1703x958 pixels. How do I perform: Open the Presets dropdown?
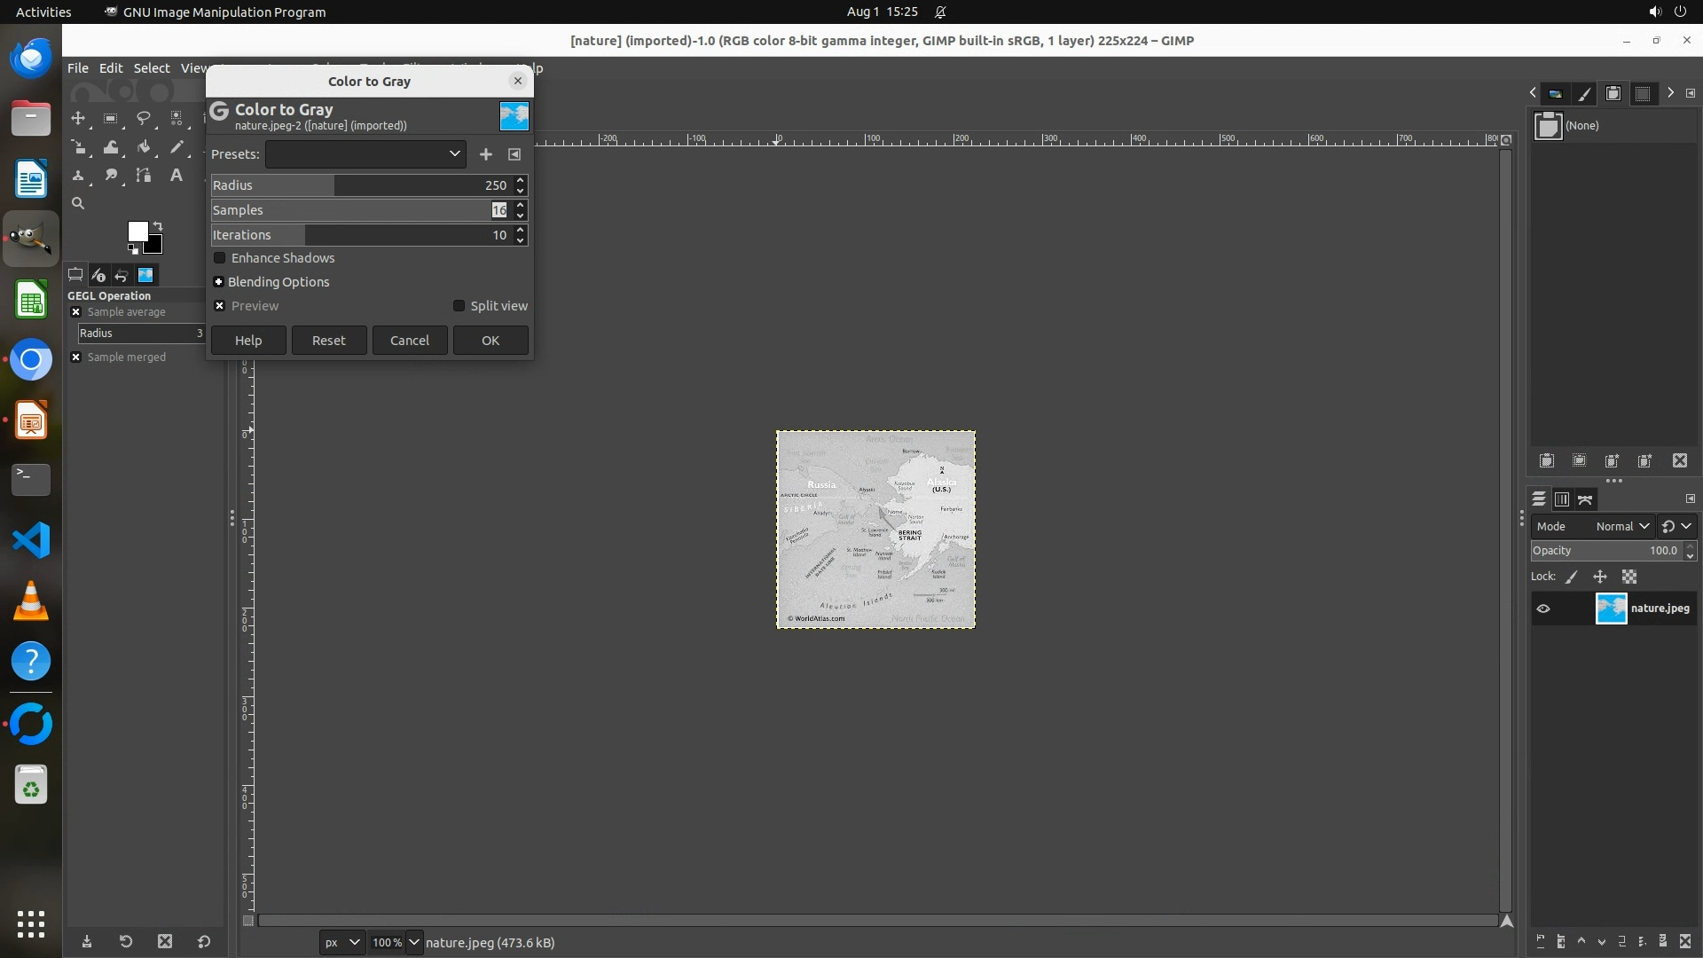365,154
